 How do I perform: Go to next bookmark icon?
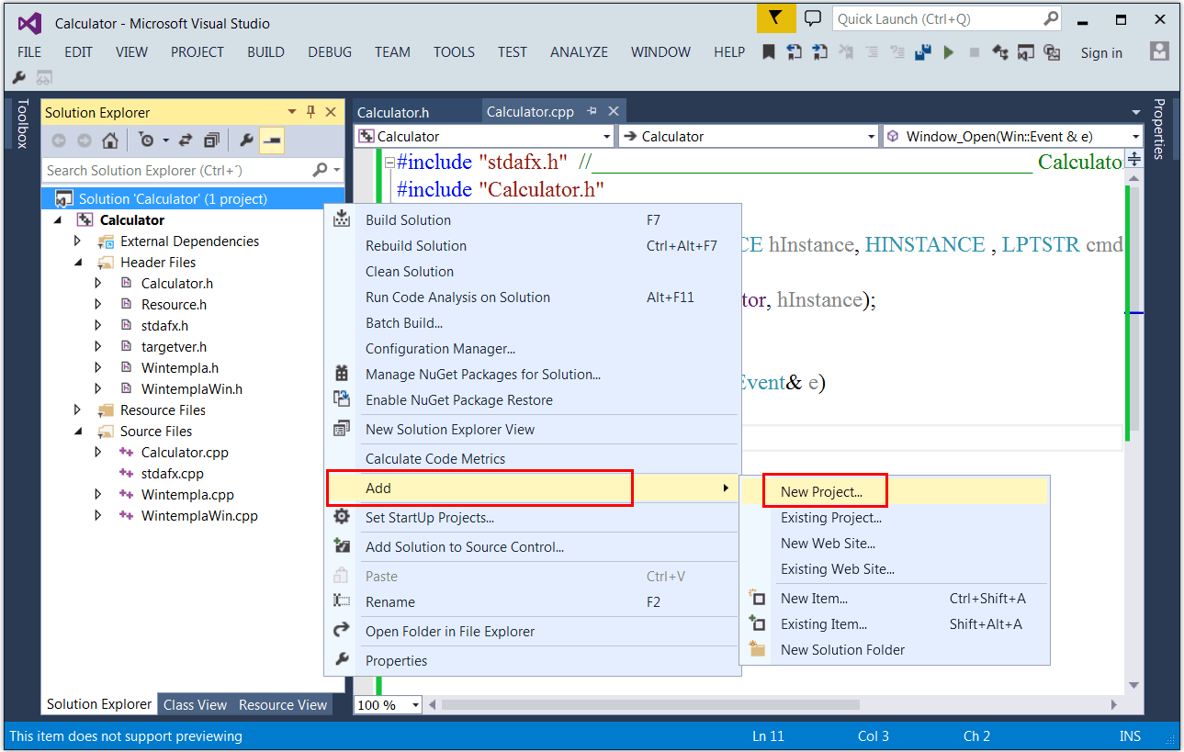(x=820, y=52)
